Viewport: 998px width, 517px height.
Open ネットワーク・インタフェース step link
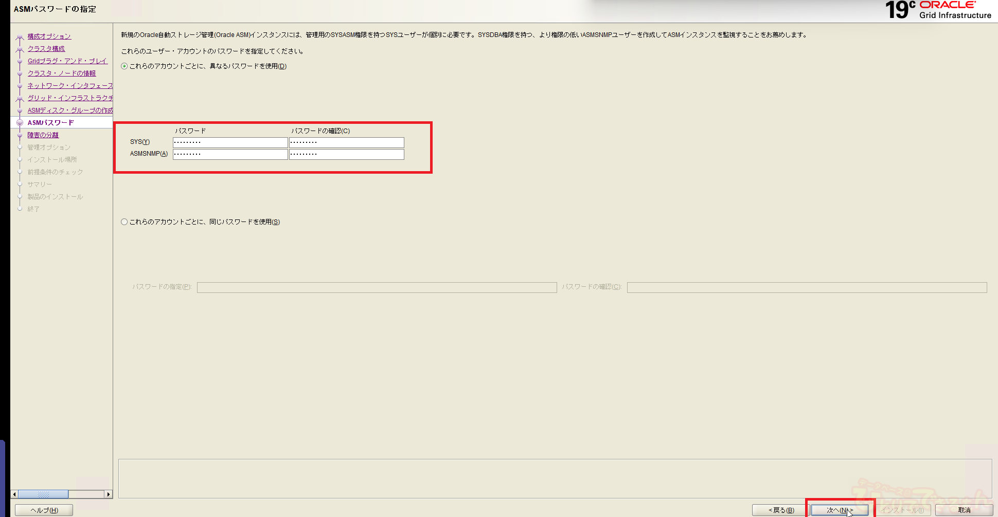click(x=70, y=86)
